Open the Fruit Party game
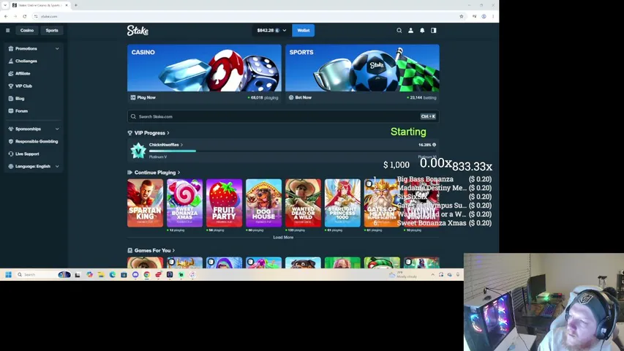The image size is (624, 351). 224,203
